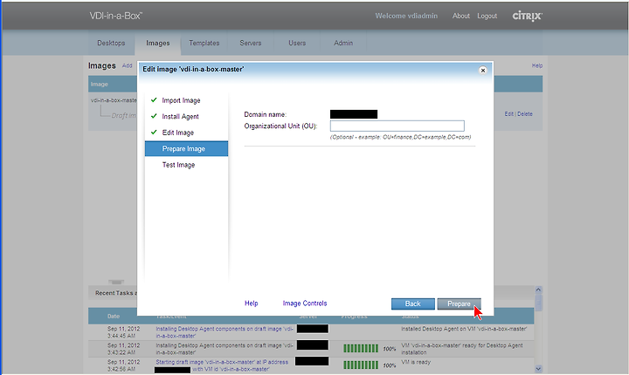Switch to the Images tab
Viewport: 629px width, 375px height.
click(157, 44)
